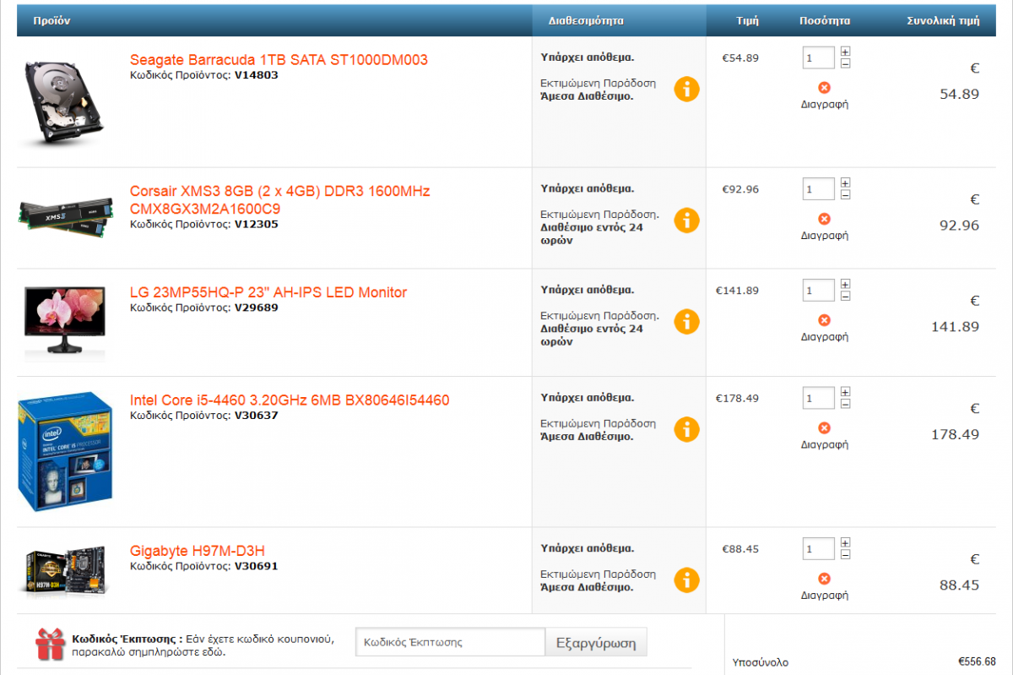1013x675 pixels.
Task: Click Seagate hard drive thumbnail image
Action: coord(64,102)
